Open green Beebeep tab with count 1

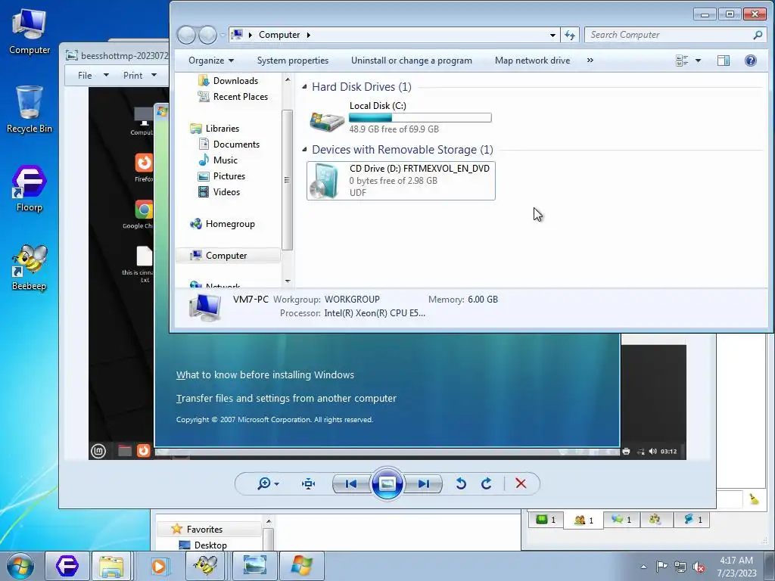[x=546, y=519]
